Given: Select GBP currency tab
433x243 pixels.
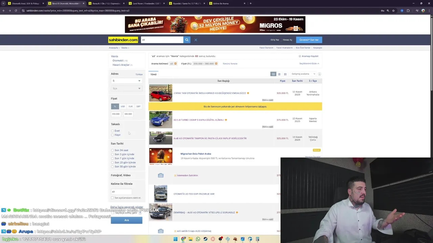Looking at the screenshot, I should (138, 106).
